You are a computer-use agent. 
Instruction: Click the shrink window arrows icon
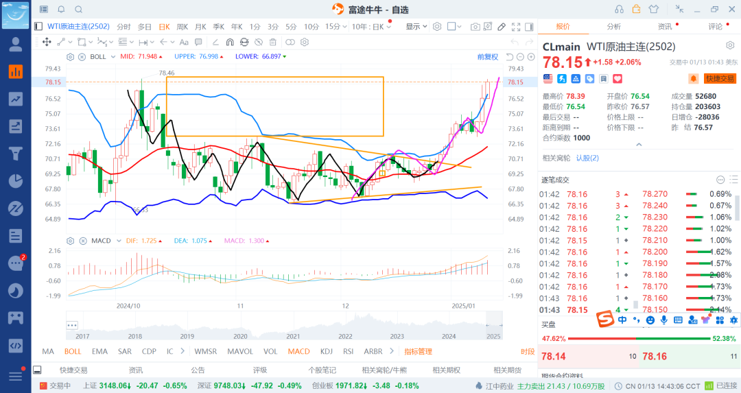click(679, 9)
